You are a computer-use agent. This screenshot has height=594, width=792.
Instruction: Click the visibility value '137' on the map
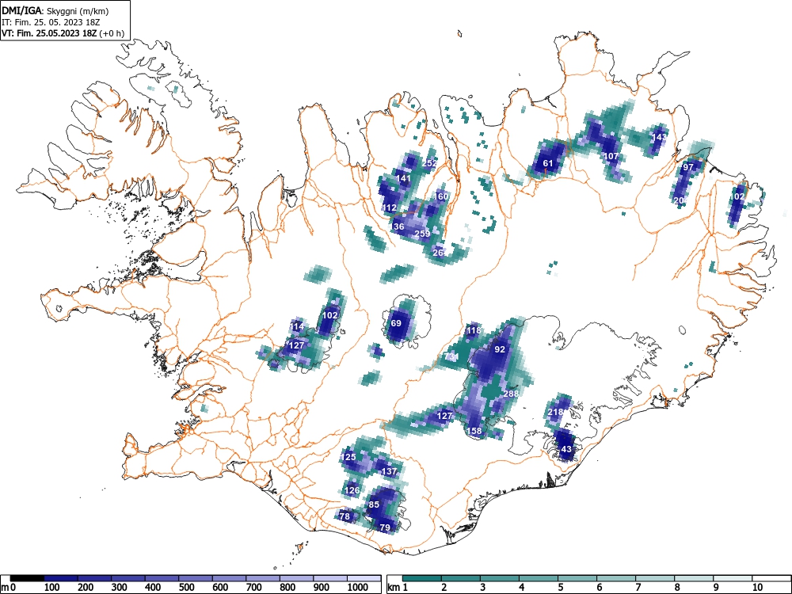[390, 472]
